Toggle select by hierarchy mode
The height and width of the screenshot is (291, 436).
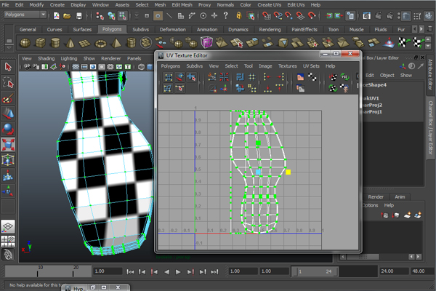pos(100,16)
